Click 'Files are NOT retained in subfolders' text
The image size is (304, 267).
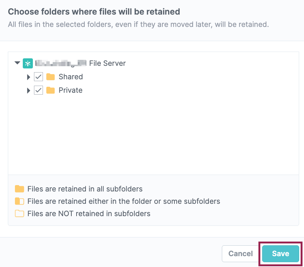pyautogui.click(x=89, y=214)
